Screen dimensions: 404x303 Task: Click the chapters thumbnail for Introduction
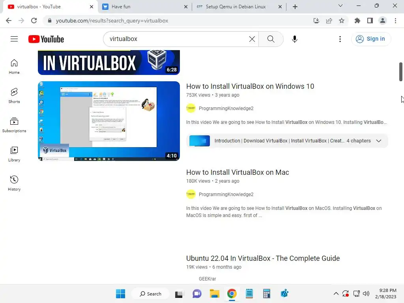(x=199, y=141)
